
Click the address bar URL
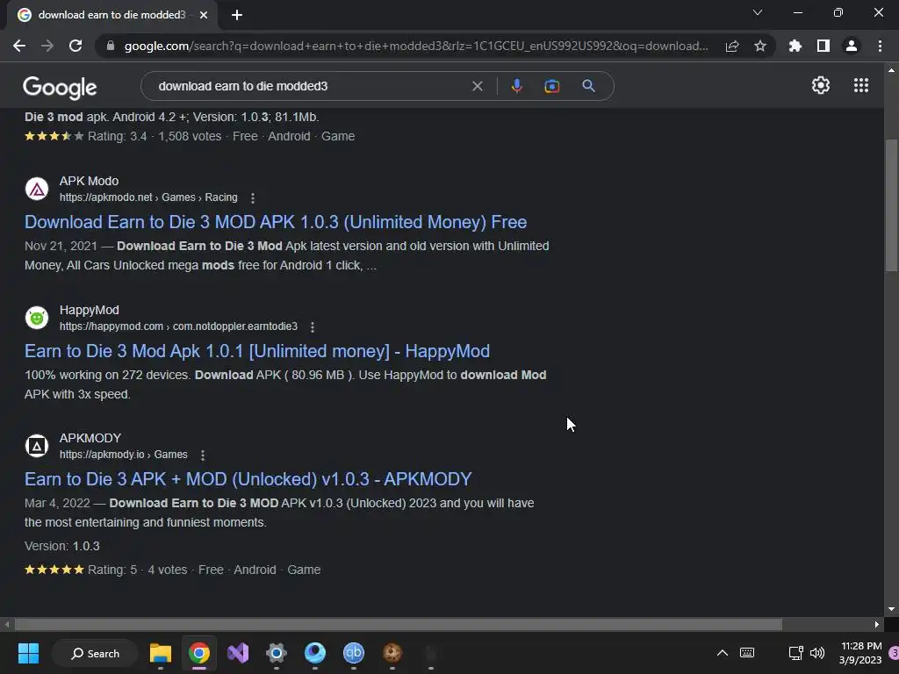(x=416, y=46)
